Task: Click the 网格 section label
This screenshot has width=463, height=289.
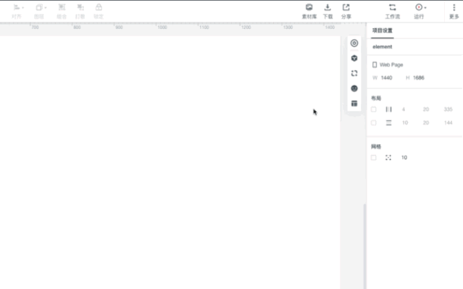Action: pos(376,146)
